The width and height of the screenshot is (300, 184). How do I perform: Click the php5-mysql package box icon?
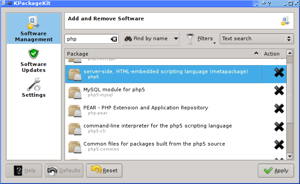[x=75, y=93]
